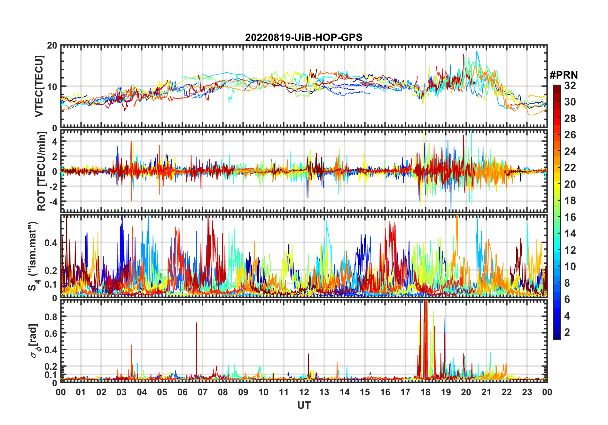Click the 12 hour tick label on the x-axis
Screen dimensions: 608x425
point(304,392)
